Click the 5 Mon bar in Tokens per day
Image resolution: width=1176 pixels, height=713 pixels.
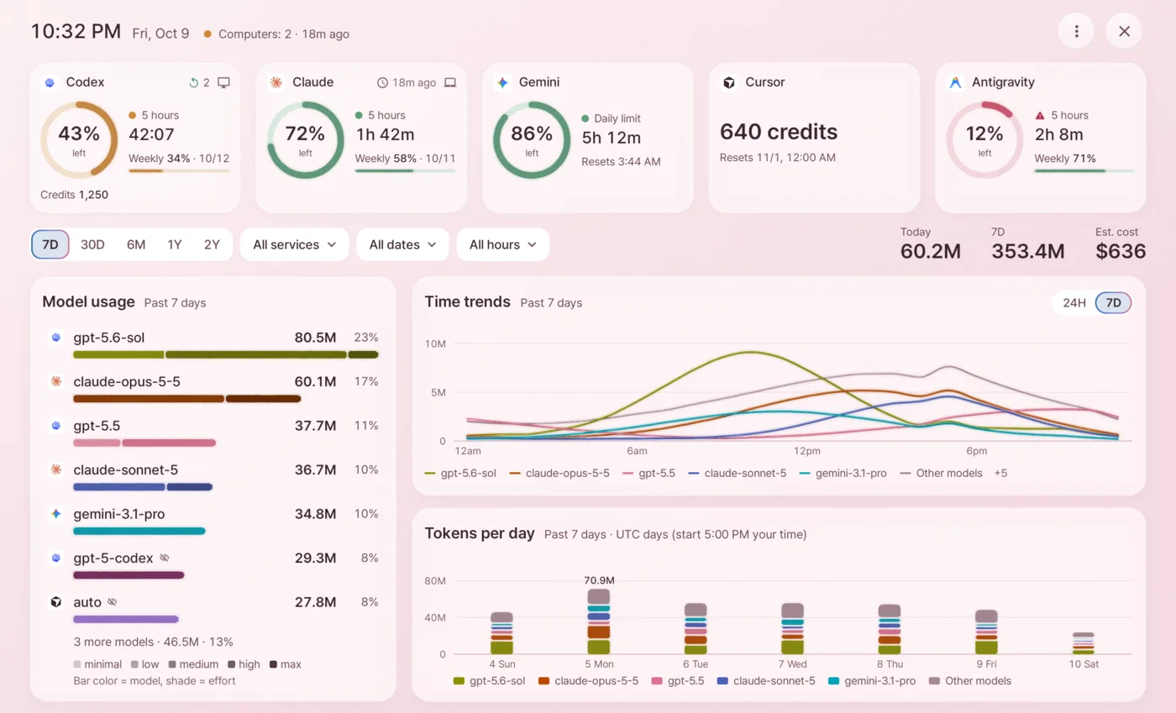click(599, 621)
